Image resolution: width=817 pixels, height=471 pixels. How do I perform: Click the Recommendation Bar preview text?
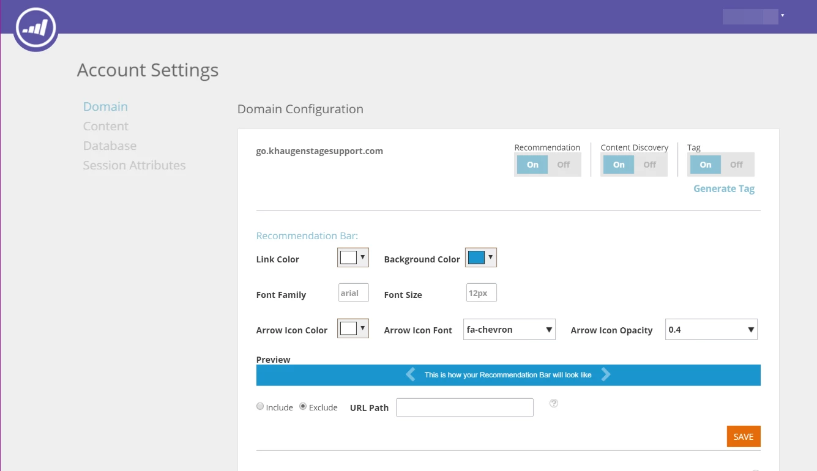tap(508, 375)
